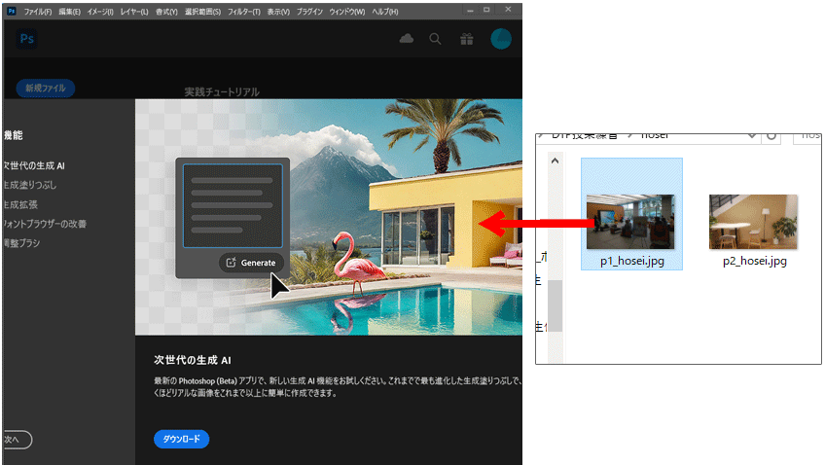Viewport: 825px width, 465px height.
Task: Select the 調整ブラシ feature item
Action: pyautogui.click(x=22, y=243)
